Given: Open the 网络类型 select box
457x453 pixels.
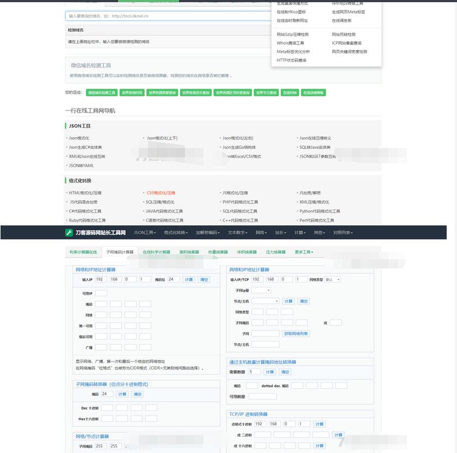Looking at the screenshot, I should pos(332,279).
